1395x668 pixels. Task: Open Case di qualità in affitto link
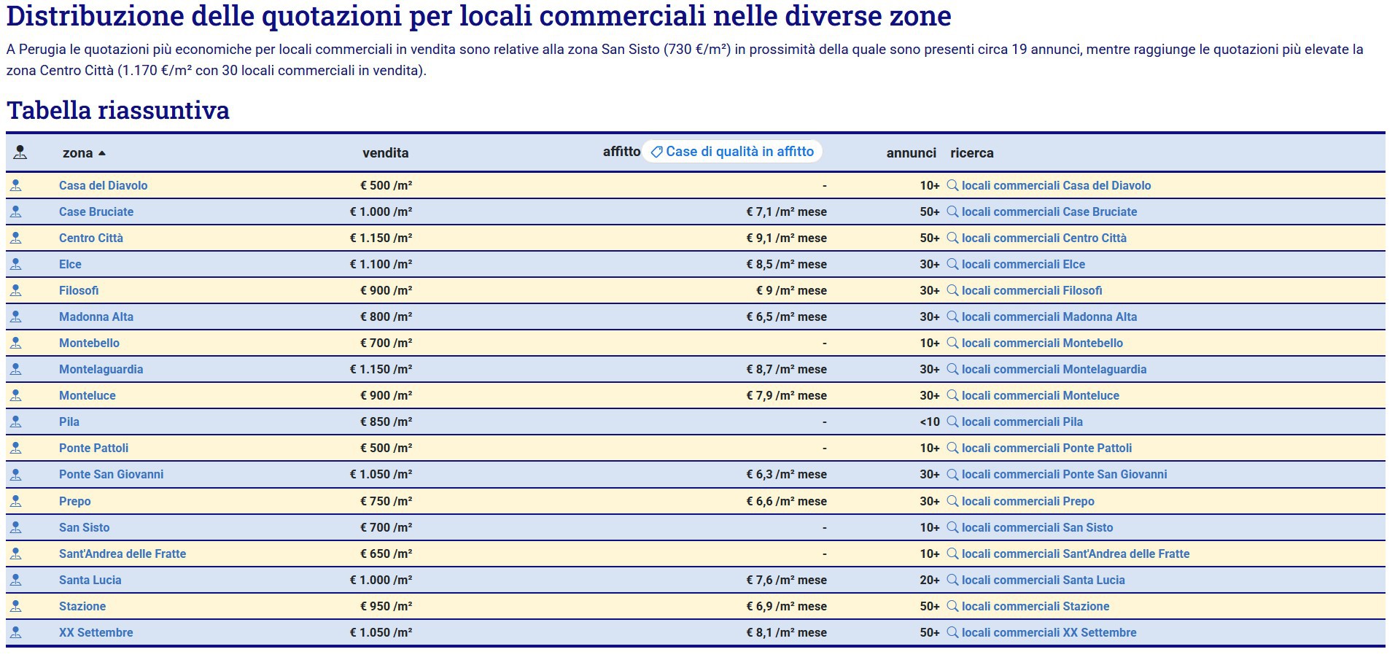[739, 152]
